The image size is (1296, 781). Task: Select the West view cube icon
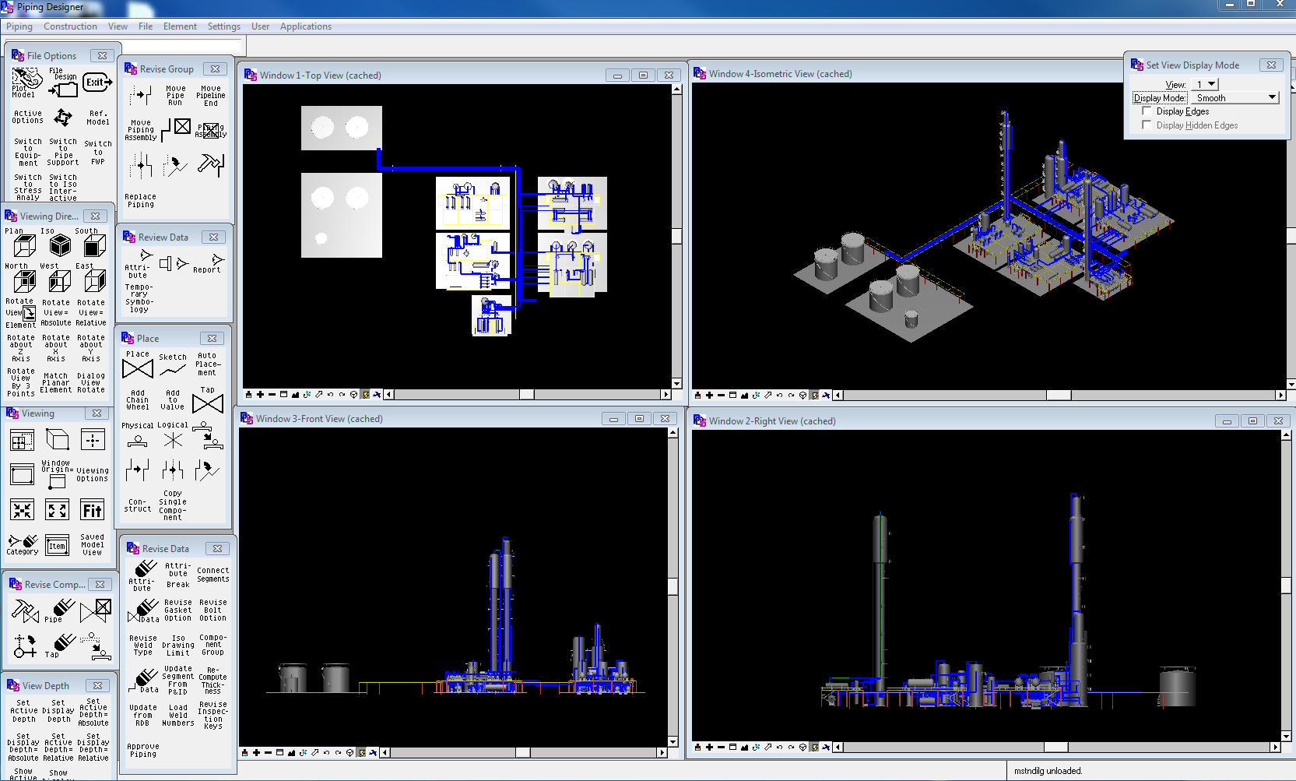pos(60,281)
